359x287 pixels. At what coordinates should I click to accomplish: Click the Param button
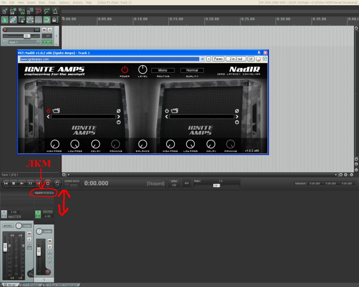click(218, 59)
